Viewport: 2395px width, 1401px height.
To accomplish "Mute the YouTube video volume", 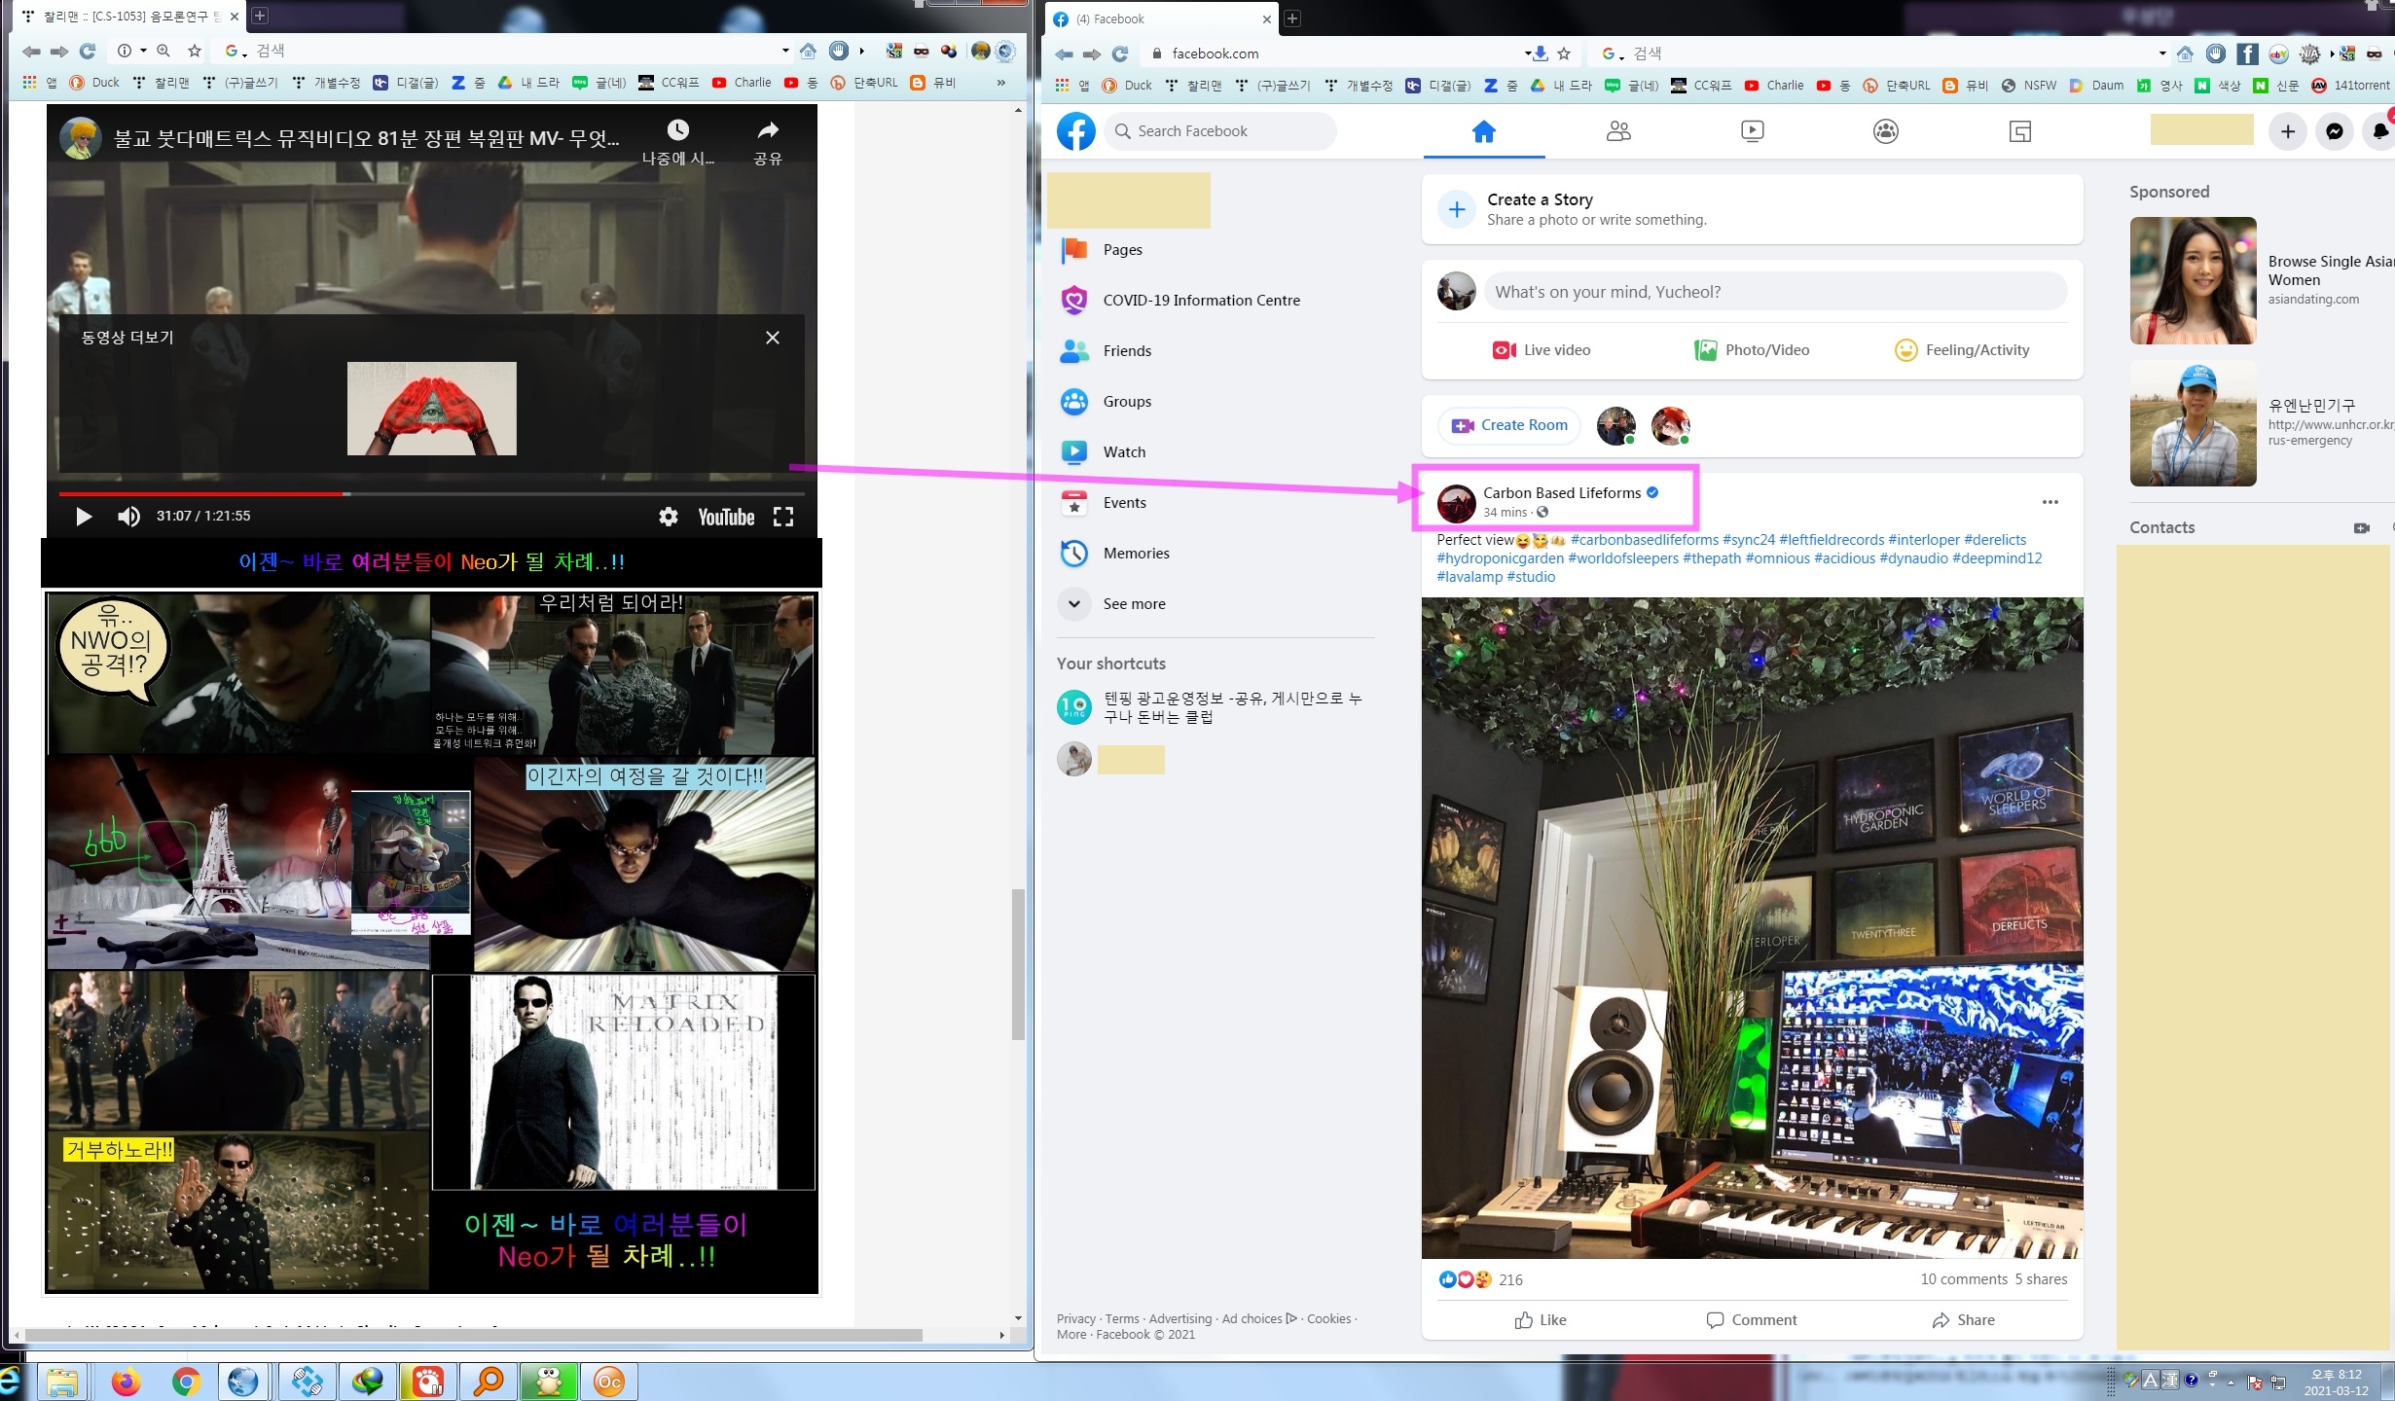I will 128,517.
